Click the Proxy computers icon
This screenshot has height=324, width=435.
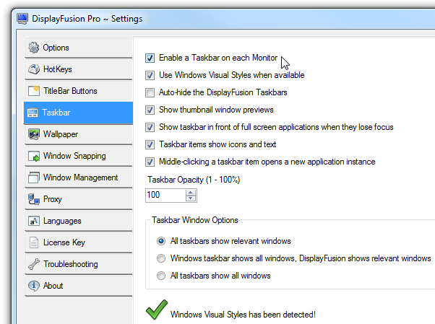click(34, 199)
